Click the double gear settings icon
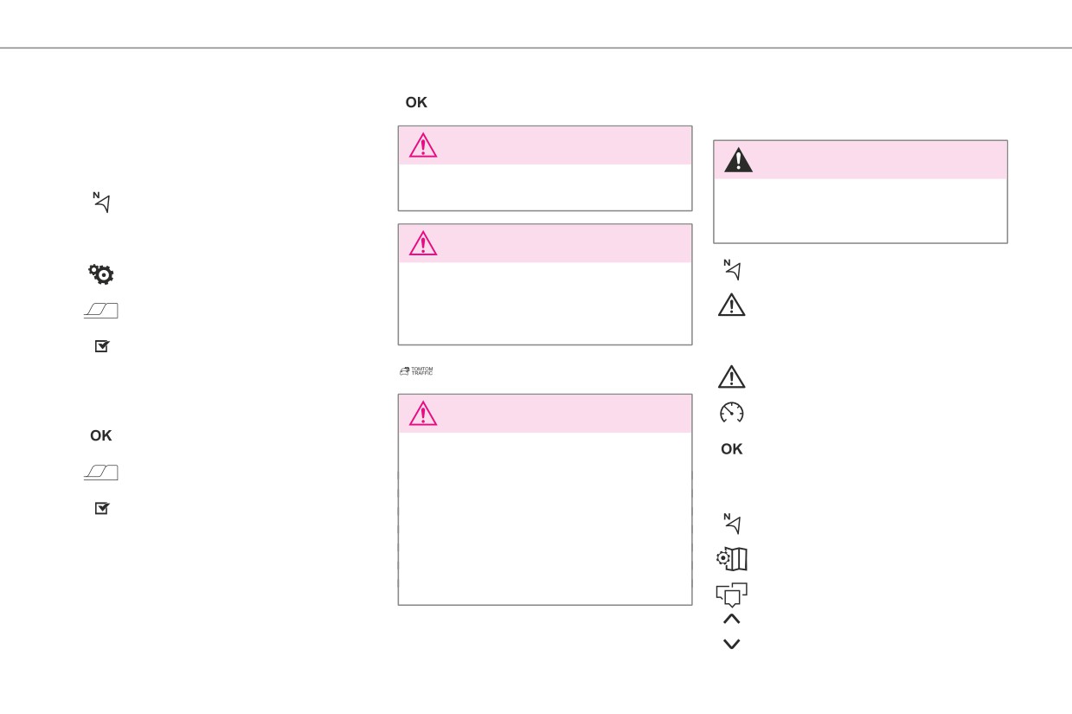Screen dimensions: 1072x714 tap(101, 275)
